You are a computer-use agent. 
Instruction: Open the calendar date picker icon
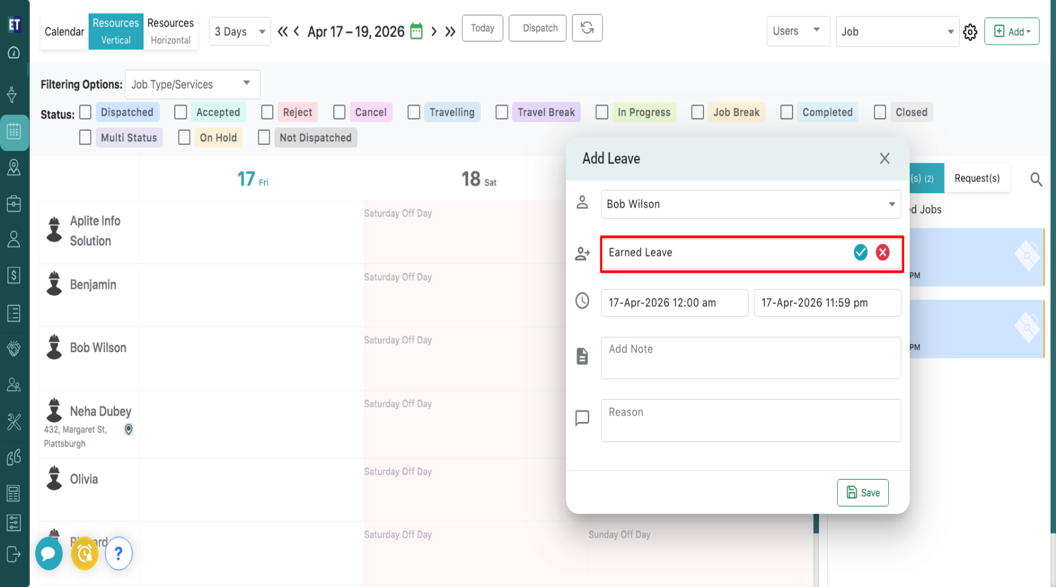[x=416, y=31]
